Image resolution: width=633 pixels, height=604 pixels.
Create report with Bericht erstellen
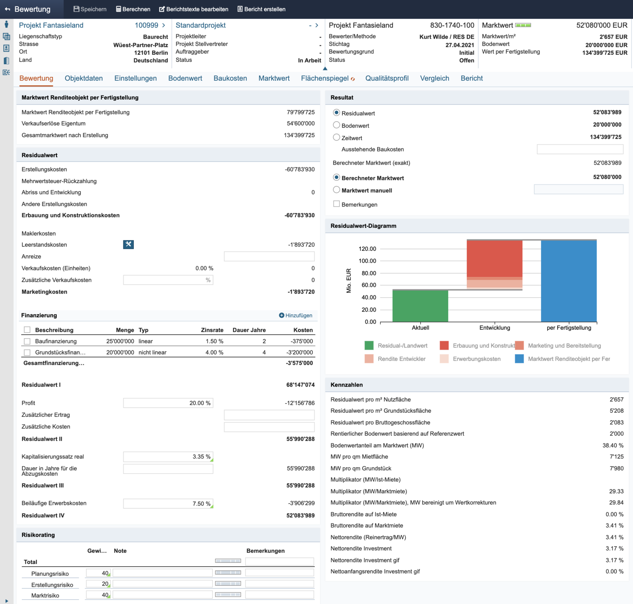[x=261, y=9]
